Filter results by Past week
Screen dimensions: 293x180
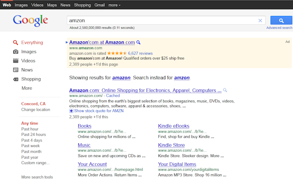click(31, 146)
